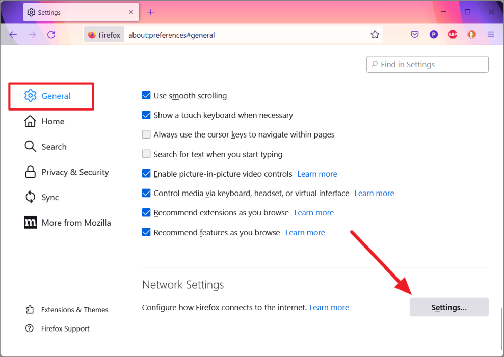Viewport: 504px width, 357px height.
Task: Open the Home settings category
Action: (x=44, y=121)
